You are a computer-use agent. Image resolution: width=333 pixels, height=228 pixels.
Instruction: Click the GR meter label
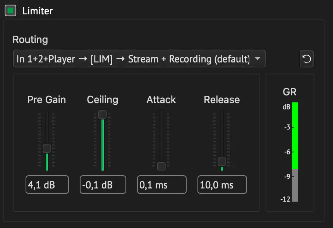[x=290, y=92]
